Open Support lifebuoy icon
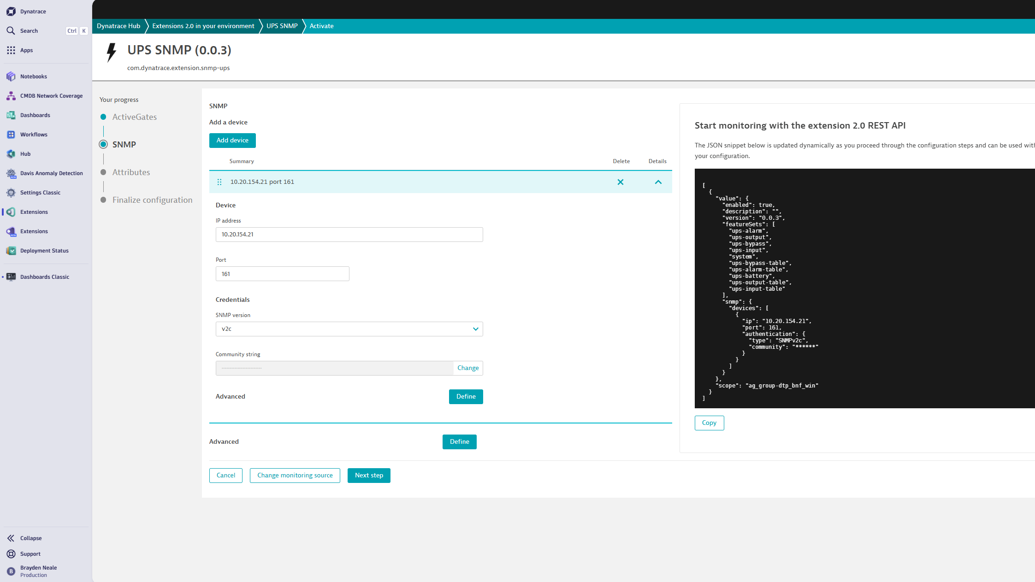 pos(11,554)
